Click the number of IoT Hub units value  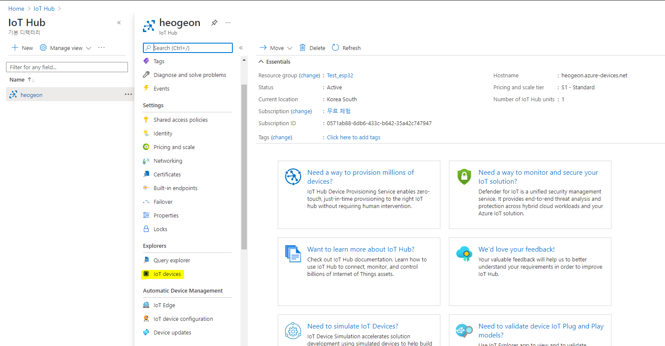[563, 99]
